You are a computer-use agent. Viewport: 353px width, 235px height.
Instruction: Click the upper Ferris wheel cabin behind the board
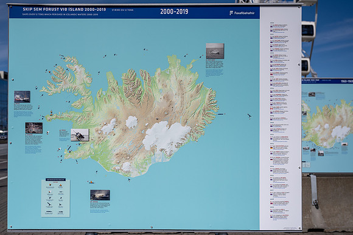pos(308,31)
